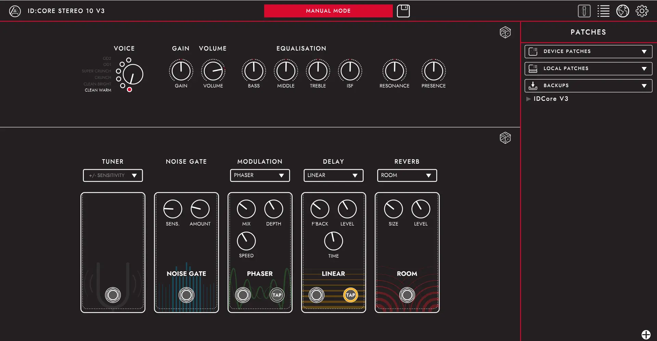Click the delay Level knob
Viewport: 657px width, 341px height.
click(347, 209)
